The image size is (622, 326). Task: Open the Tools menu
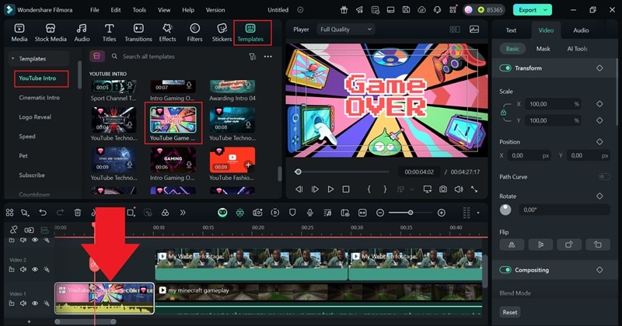[139, 10]
